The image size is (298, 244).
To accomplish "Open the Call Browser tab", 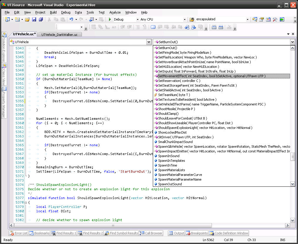I will (x=151, y=233).
